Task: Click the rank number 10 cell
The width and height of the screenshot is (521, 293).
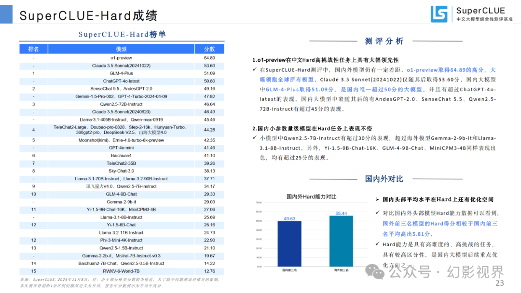Action: (34, 194)
